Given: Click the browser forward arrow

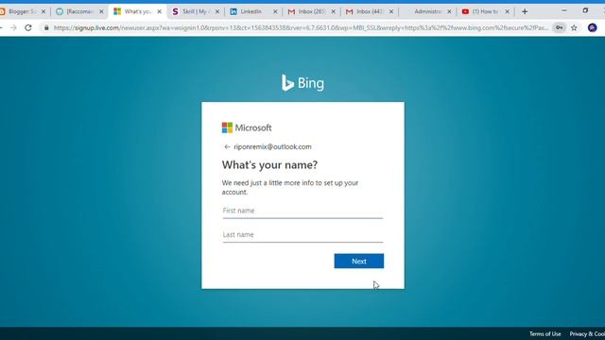Looking at the screenshot, I should tap(13, 27).
